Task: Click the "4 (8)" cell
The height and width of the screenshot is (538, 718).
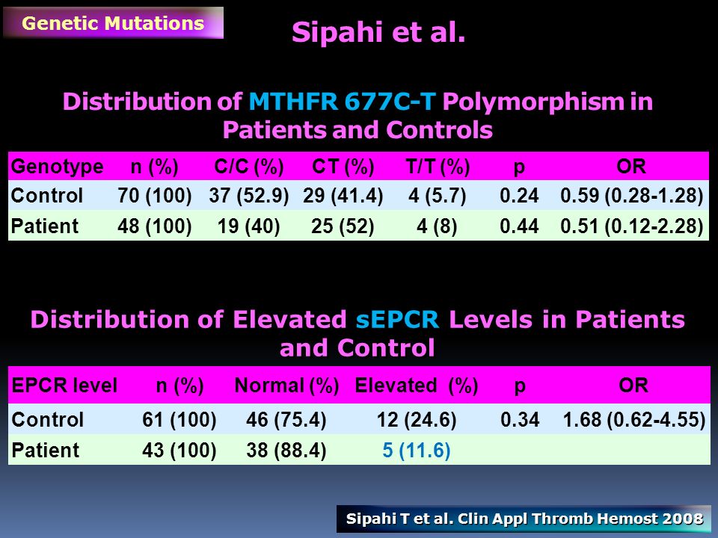Action: (438, 226)
